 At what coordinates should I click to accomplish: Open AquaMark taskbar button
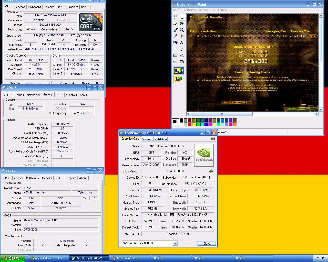tap(48, 258)
